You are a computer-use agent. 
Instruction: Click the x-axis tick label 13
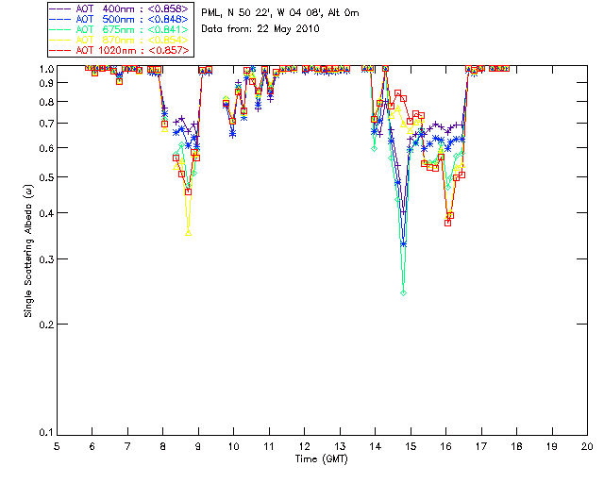[340, 446]
